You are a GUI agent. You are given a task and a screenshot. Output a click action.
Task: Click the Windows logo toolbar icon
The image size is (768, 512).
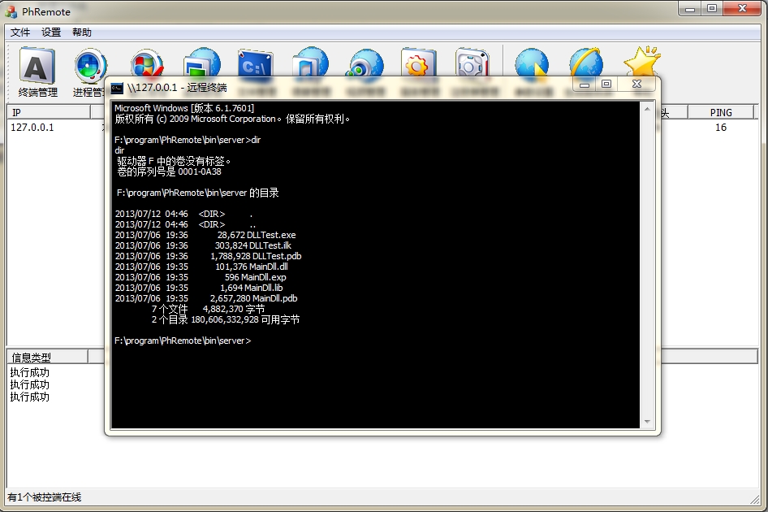[146, 63]
